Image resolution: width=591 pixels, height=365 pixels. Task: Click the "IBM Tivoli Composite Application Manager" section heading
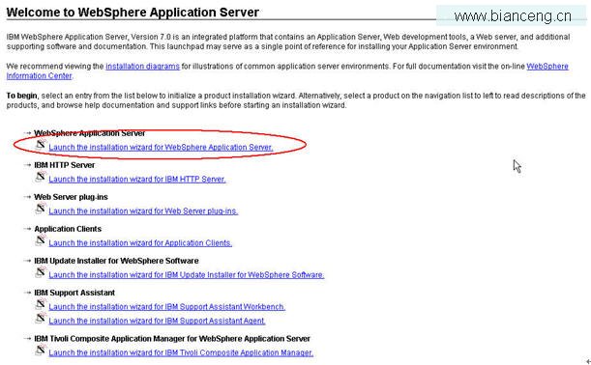tap(172, 339)
